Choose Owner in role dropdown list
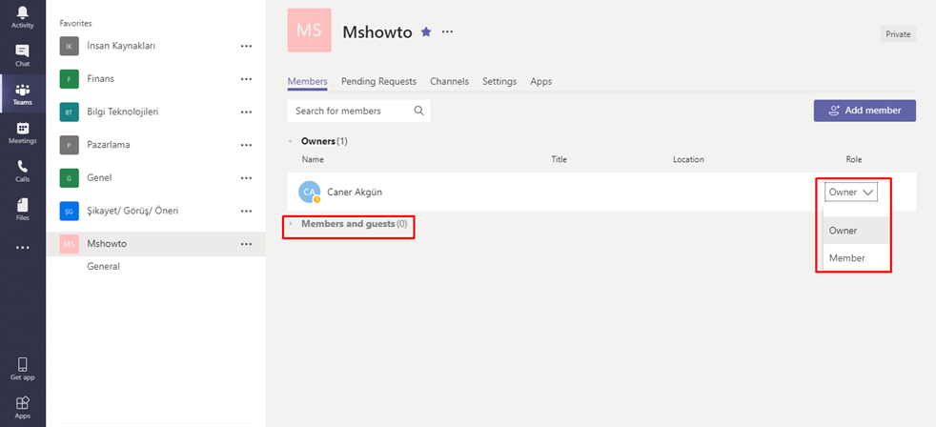 click(x=857, y=231)
